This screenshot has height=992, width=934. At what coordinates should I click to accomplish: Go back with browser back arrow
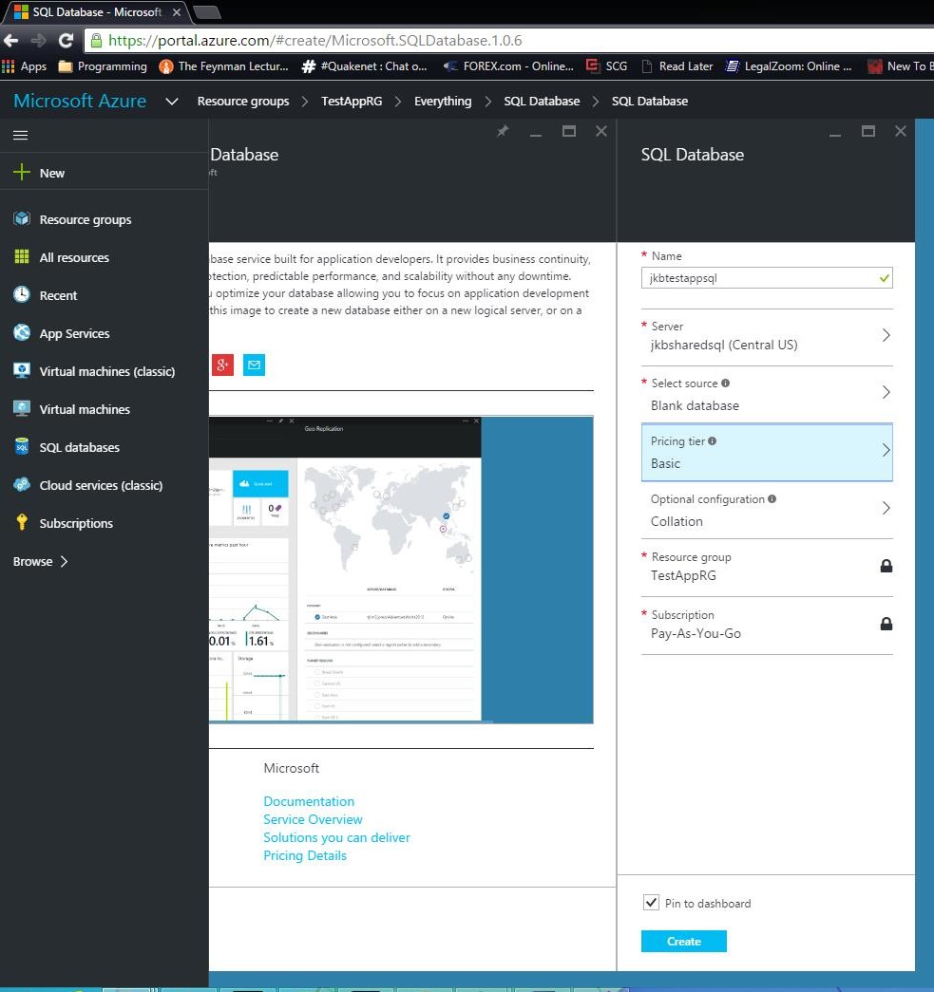pyautogui.click(x=10, y=41)
